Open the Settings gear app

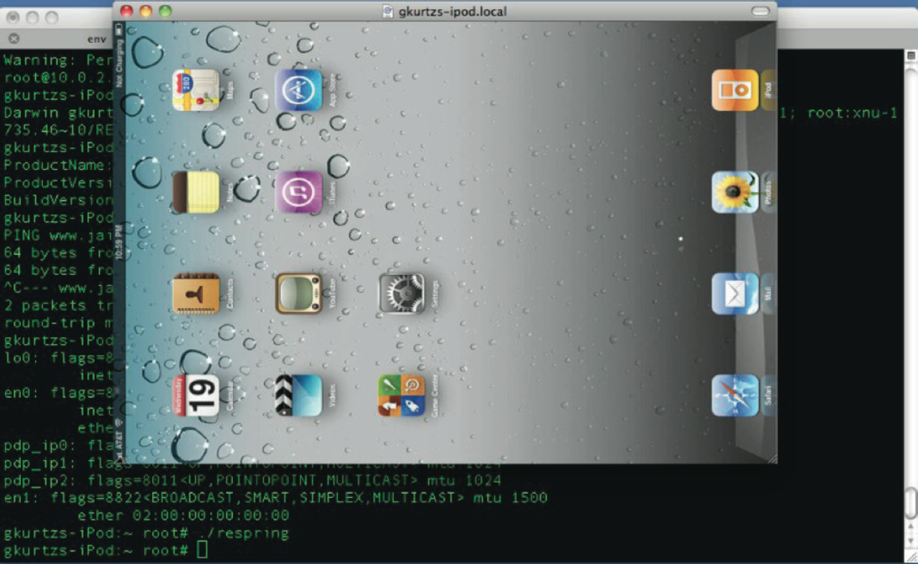402,294
